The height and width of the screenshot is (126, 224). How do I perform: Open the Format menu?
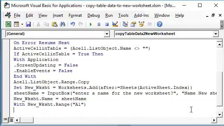(75, 15)
